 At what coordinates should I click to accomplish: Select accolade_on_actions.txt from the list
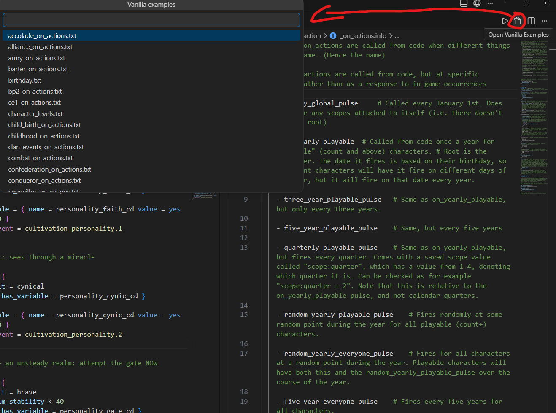(x=151, y=36)
